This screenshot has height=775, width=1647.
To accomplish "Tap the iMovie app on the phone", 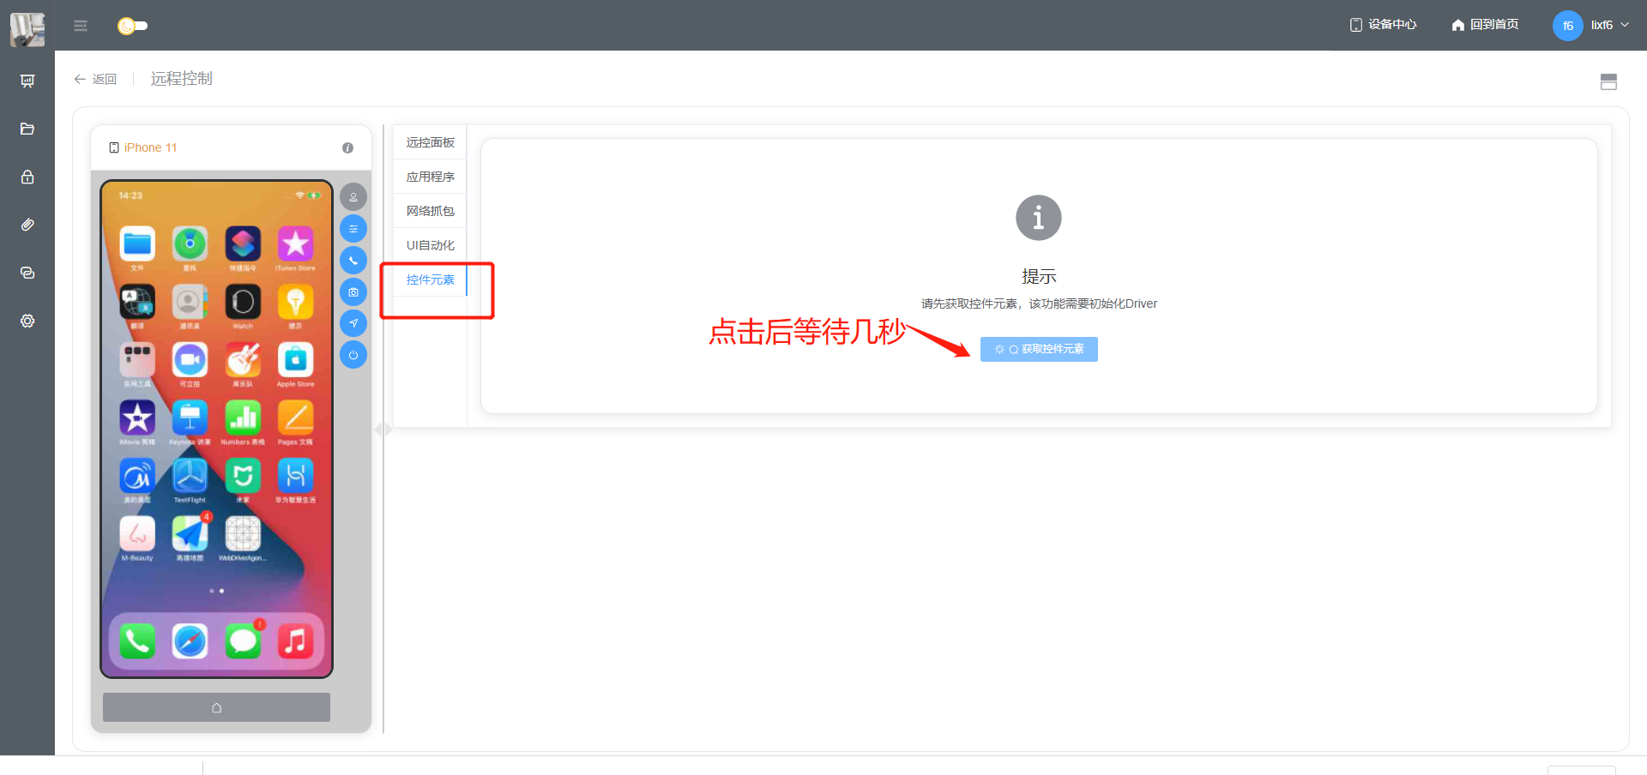I will 137,418.
